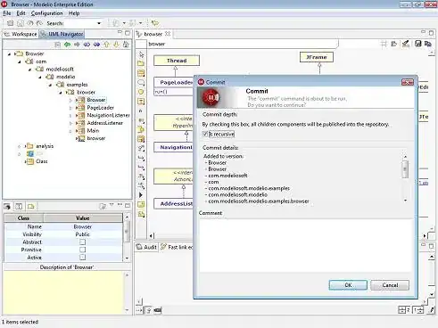Image resolution: width=438 pixels, height=328 pixels.
Task: Click the folder tab icon in properties panel
Action: (x=31, y=206)
